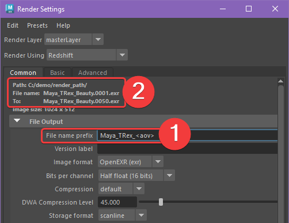Click the DWA Compression Level slider handle
The image size is (289, 223).
[161, 202]
